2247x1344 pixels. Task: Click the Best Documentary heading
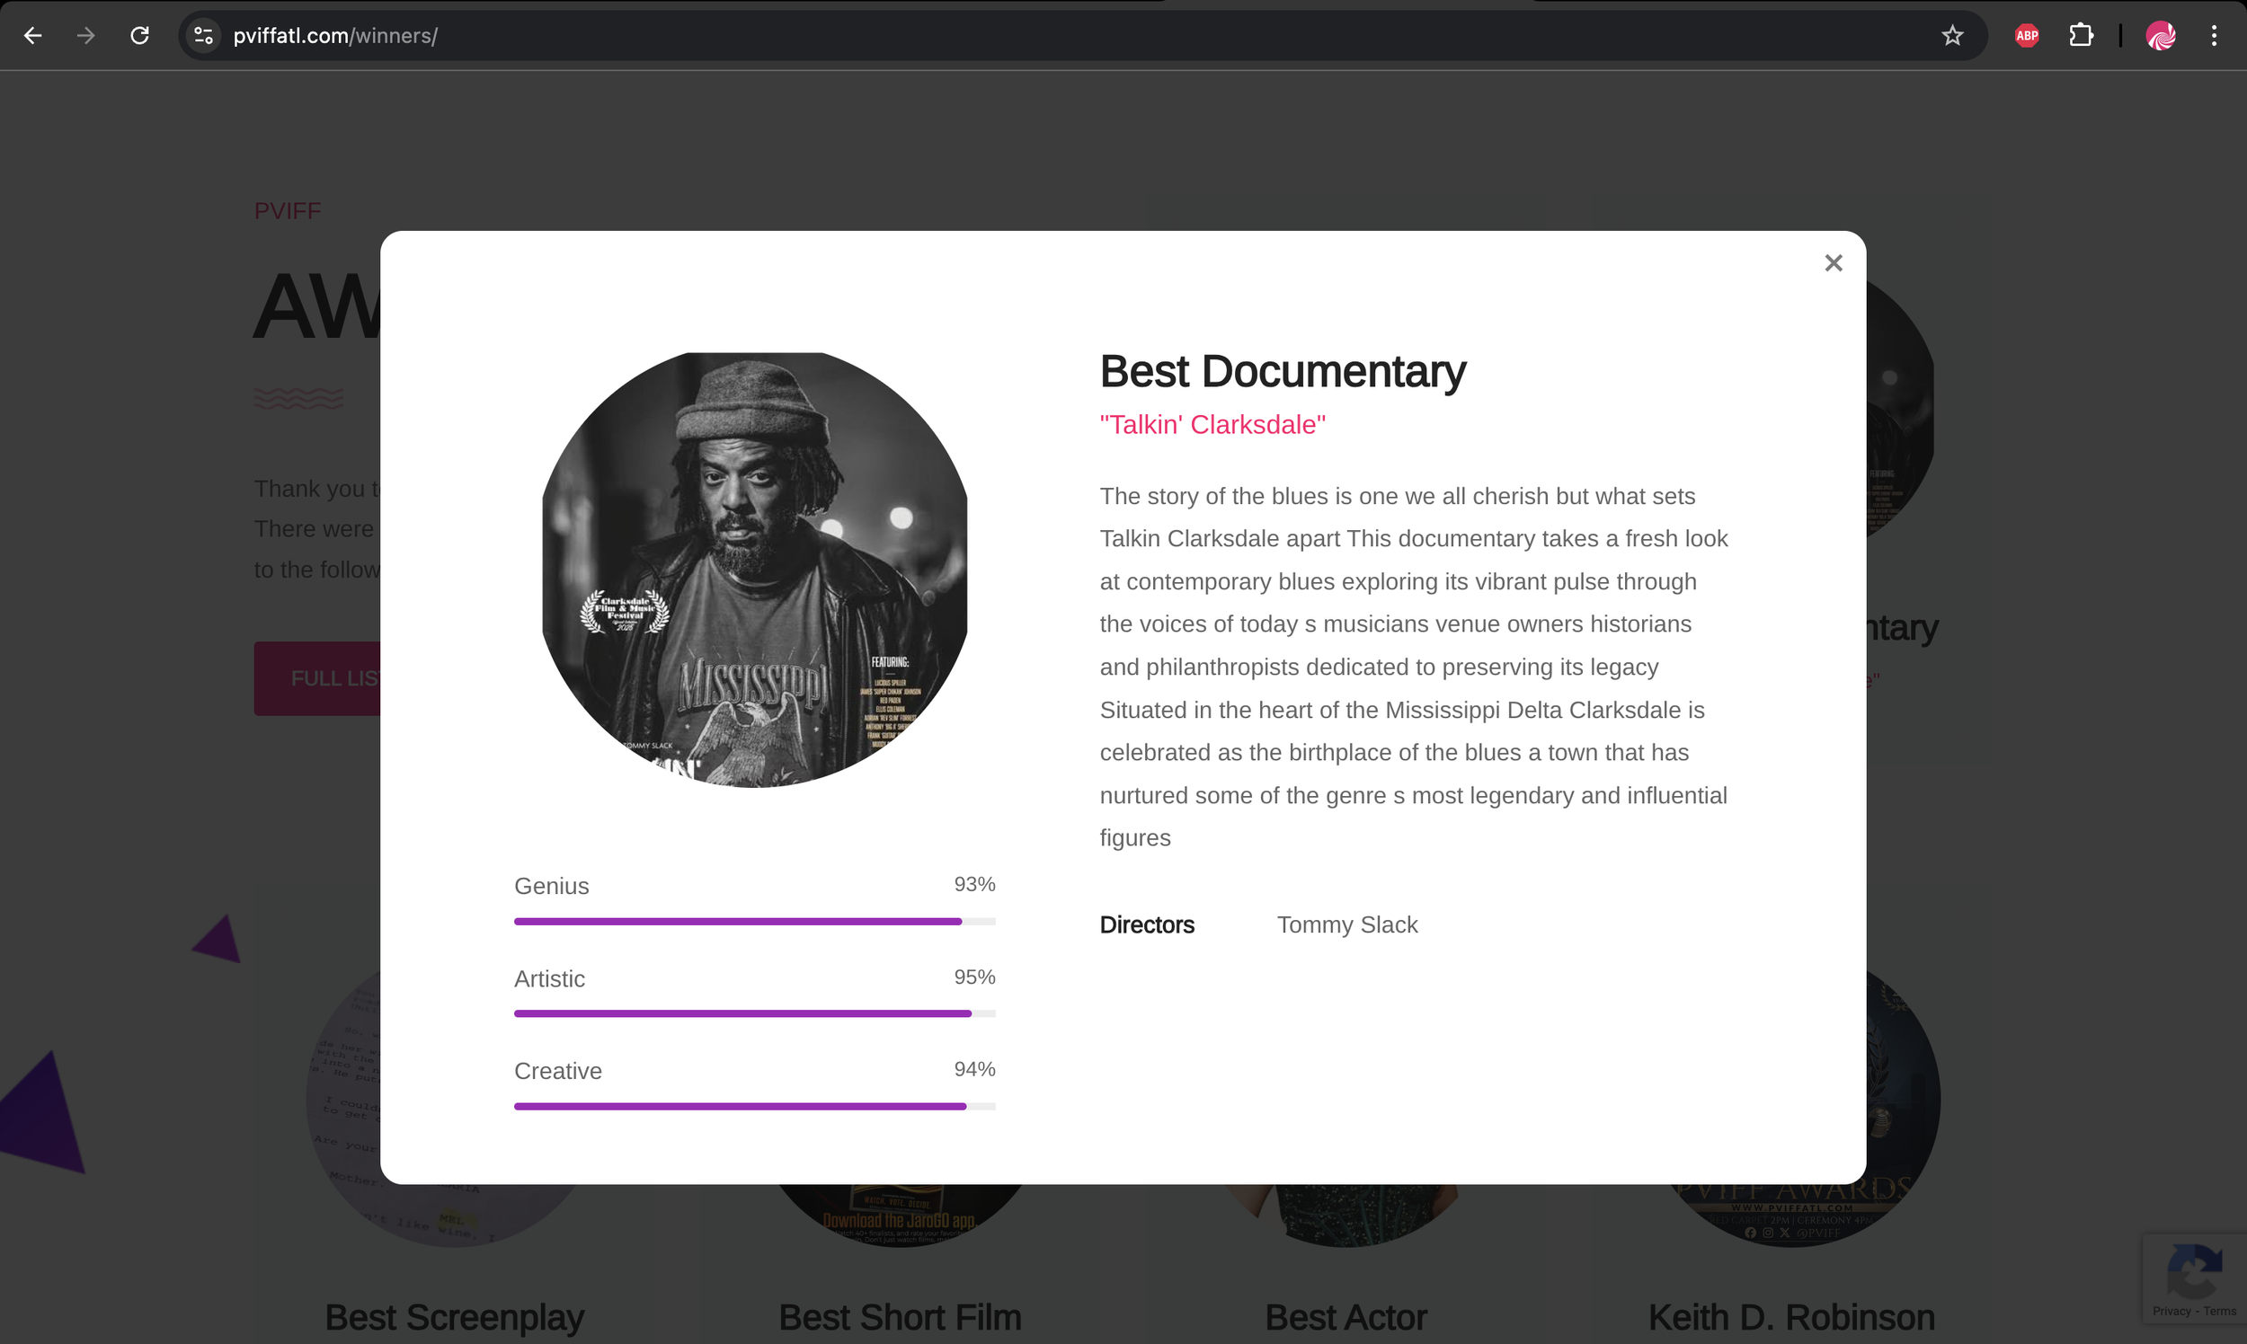[x=1282, y=371]
